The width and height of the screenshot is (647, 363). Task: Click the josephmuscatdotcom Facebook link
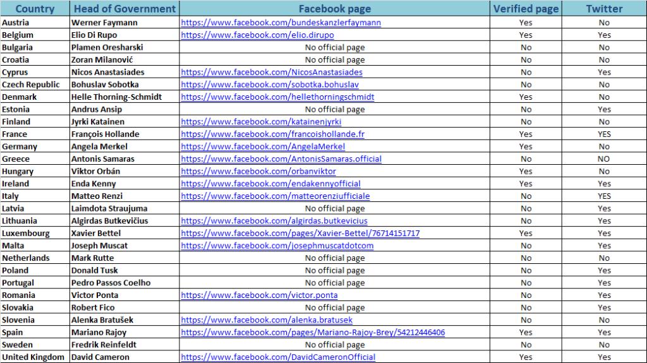click(277, 246)
